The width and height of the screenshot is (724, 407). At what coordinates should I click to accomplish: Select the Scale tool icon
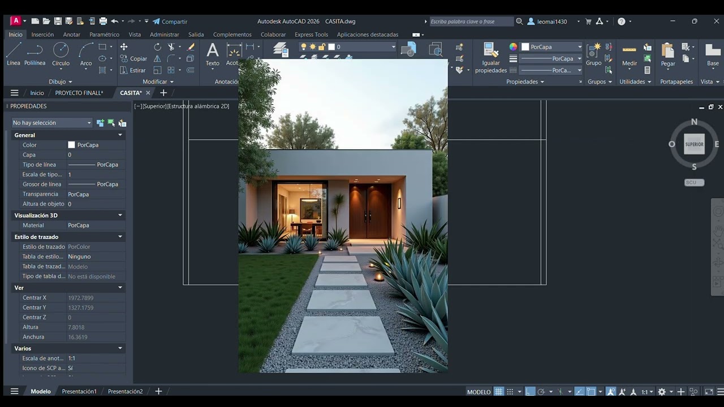(x=157, y=71)
